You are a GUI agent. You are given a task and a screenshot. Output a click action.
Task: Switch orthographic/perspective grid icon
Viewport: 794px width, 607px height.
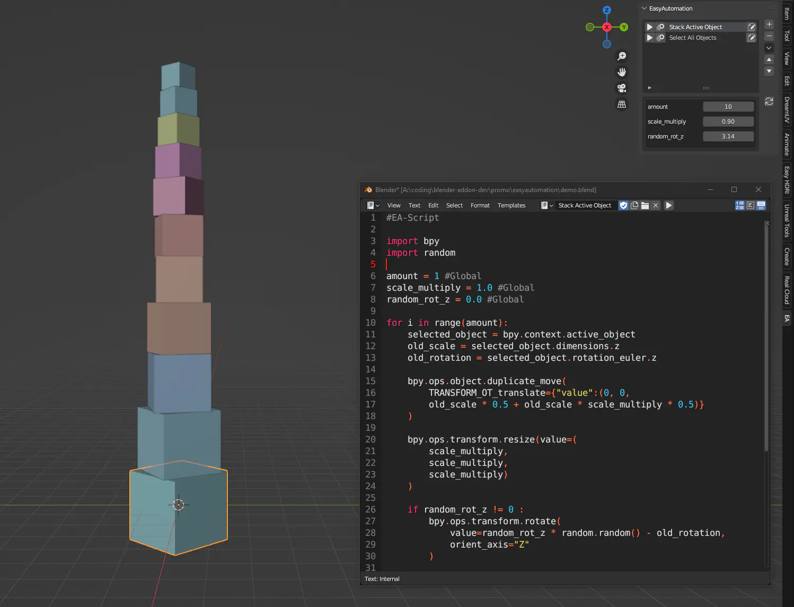(x=622, y=105)
